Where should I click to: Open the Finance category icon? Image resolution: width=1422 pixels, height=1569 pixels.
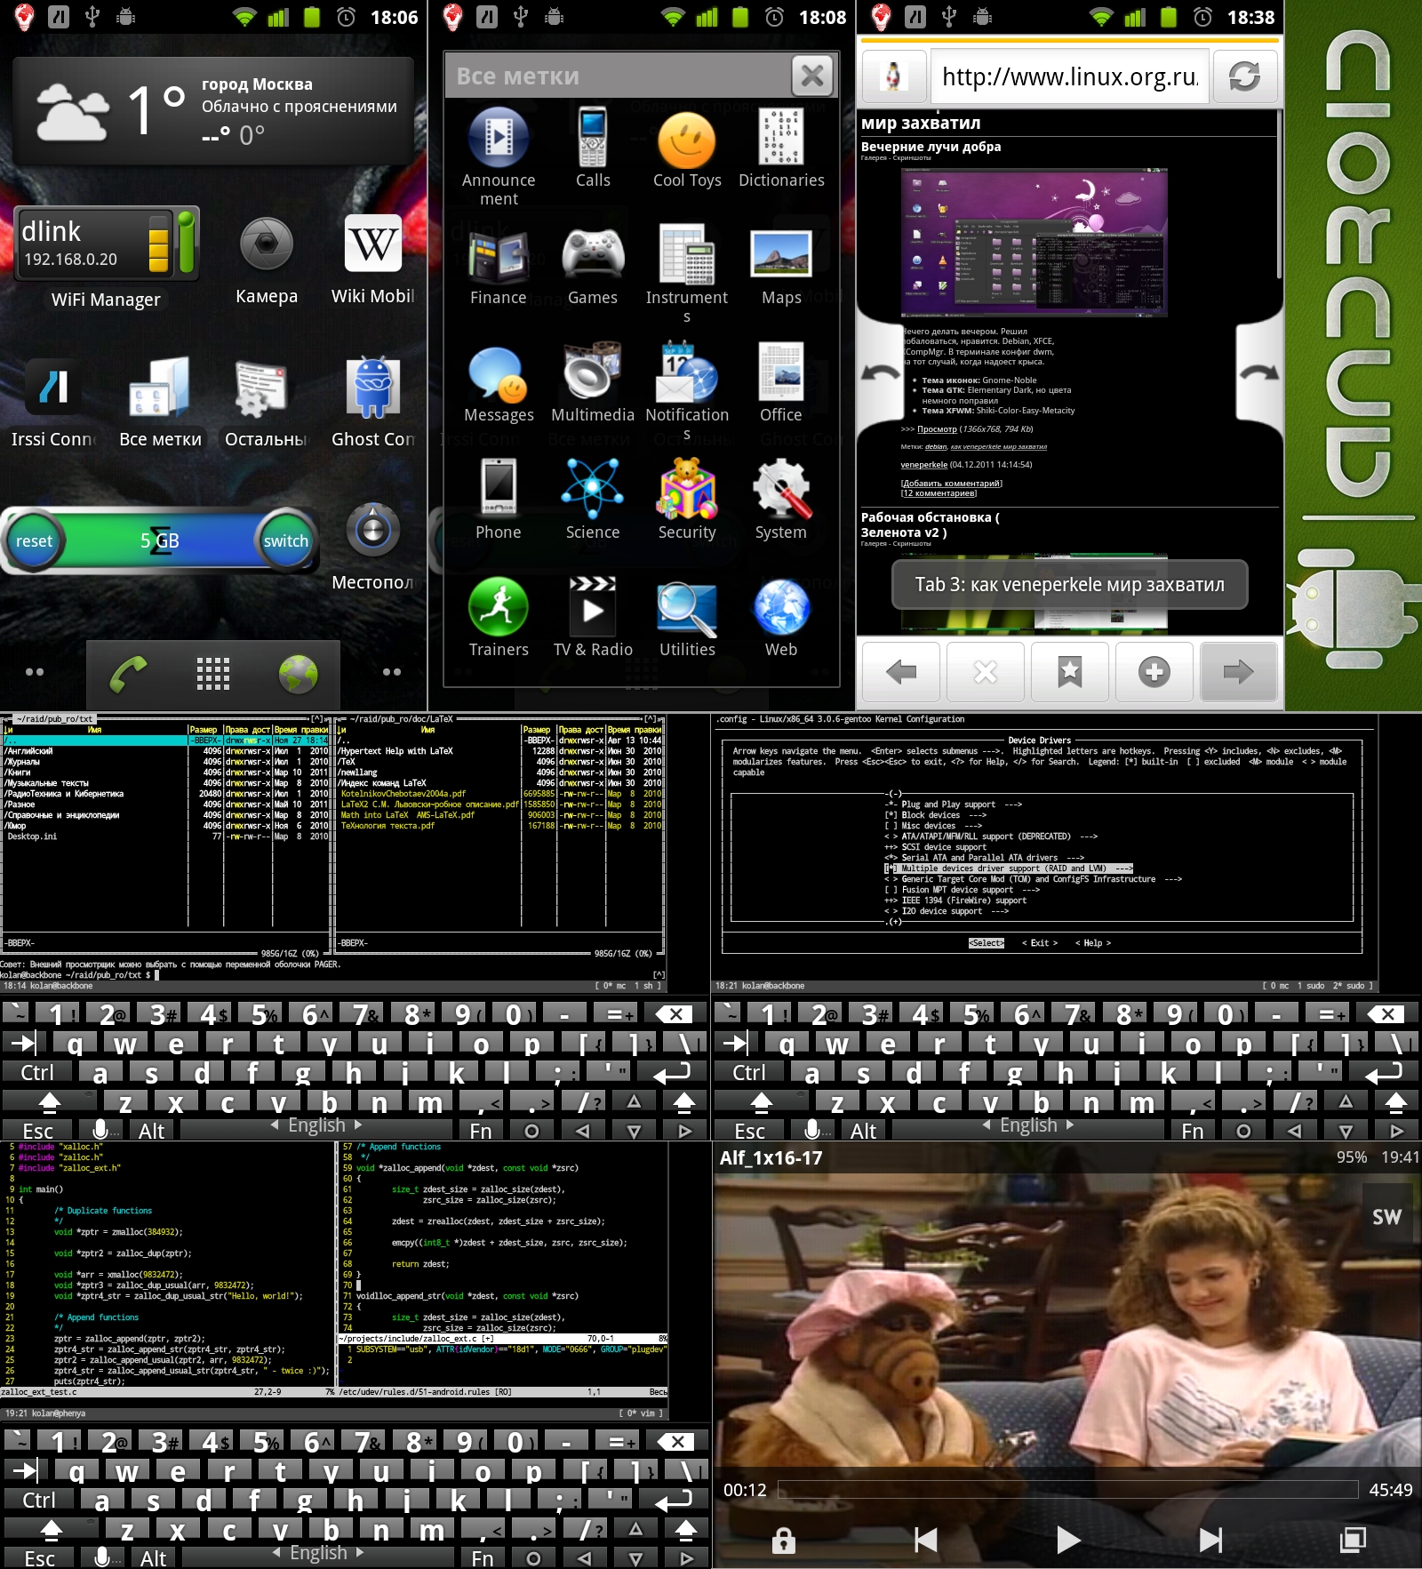point(499,255)
